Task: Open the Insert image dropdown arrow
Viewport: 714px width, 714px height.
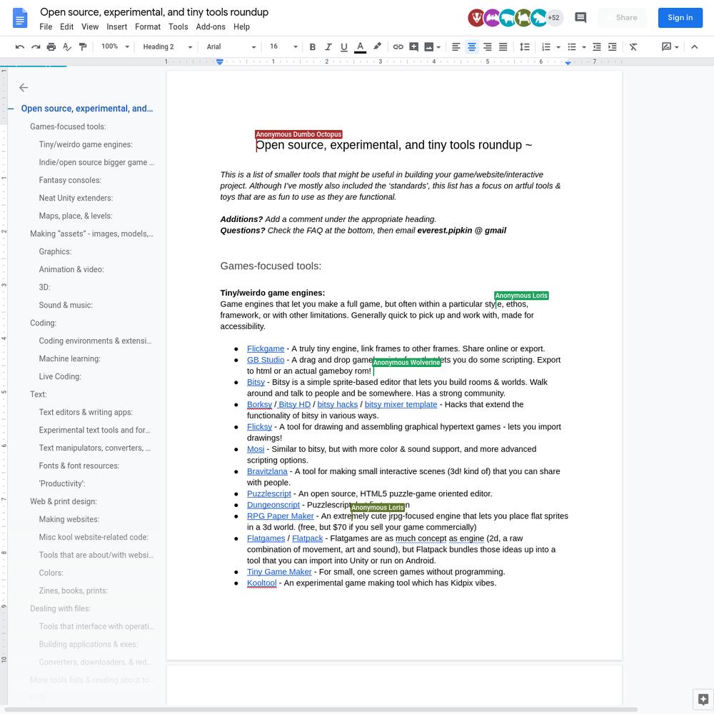Action: pyautogui.click(x=438, y=47)
